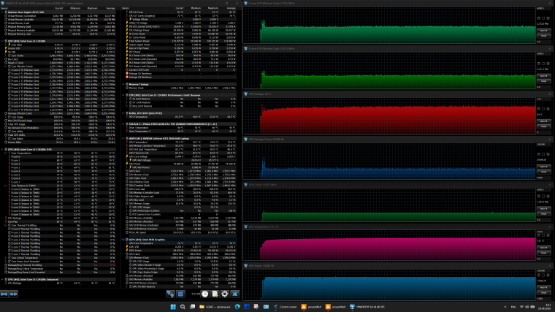
Task: Click the thermometer icon beside the Core Max row
Action: (x=6, y=221)
